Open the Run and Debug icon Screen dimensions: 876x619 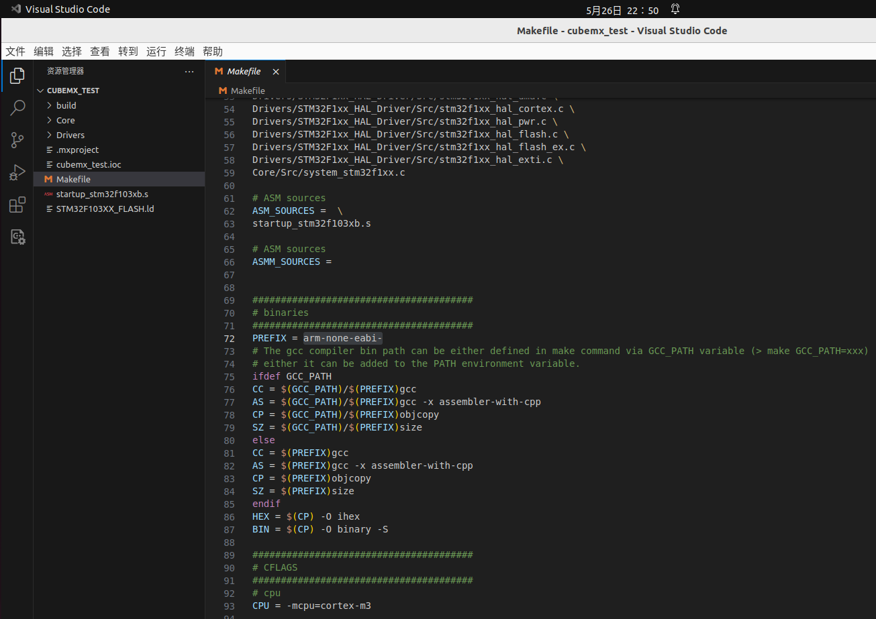(x=17, y=172)
